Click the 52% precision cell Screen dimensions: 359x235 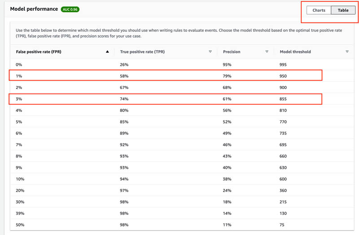tap(227, 122)
